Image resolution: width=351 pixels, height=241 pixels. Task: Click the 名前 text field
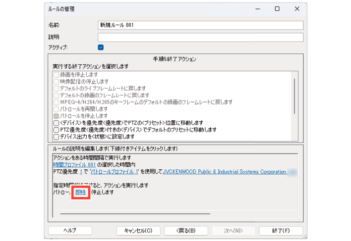coord(200,25)
